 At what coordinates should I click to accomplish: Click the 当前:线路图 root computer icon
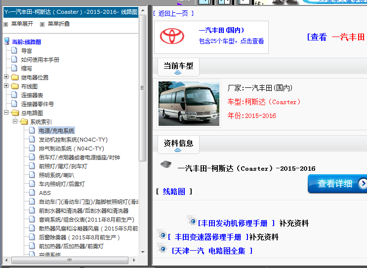[x=7, y=41]
